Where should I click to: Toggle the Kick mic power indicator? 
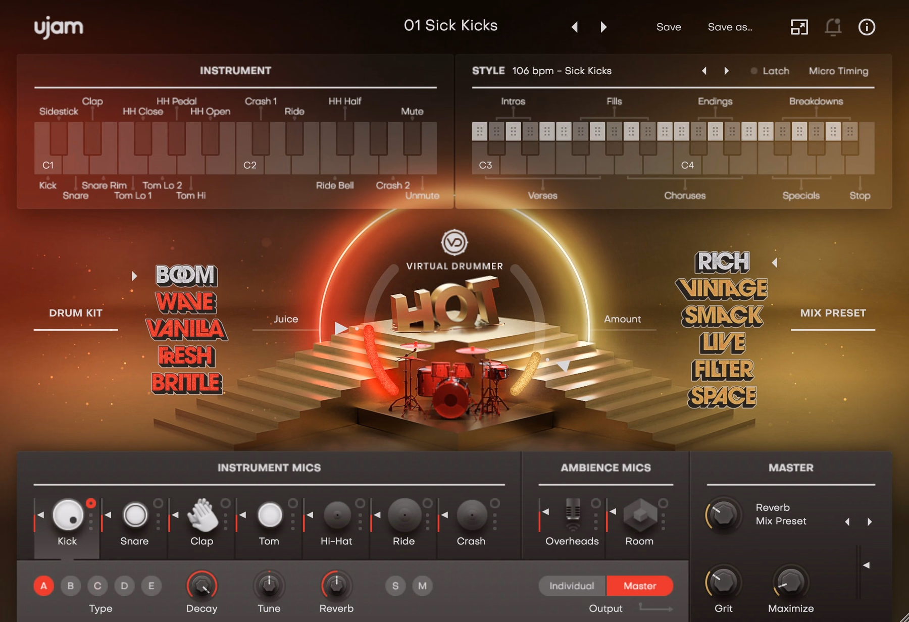[x=91, y=503]
